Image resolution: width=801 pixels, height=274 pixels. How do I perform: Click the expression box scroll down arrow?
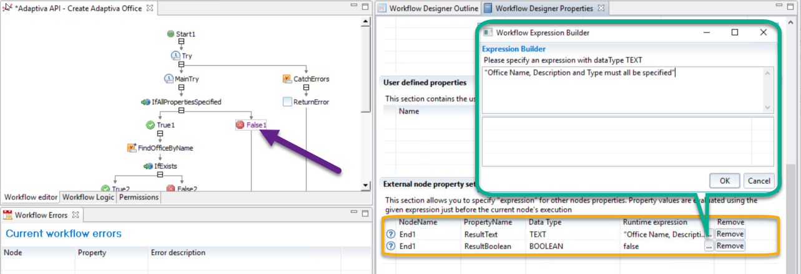769,108
